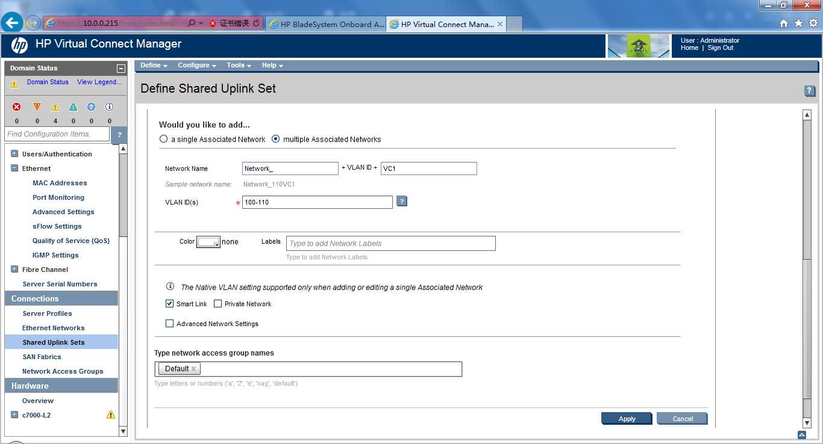
Task: Expand the c7000-L2 hardware node
Action: pyautogui.click(x=14, y=415)
